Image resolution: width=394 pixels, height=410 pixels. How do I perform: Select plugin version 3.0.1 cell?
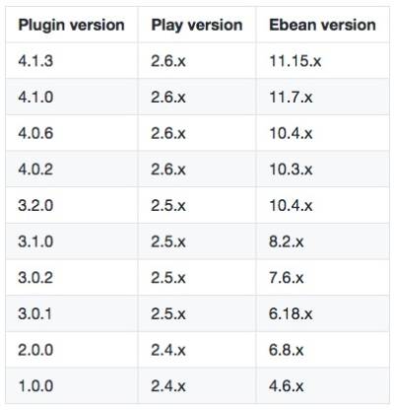point(72,313)
